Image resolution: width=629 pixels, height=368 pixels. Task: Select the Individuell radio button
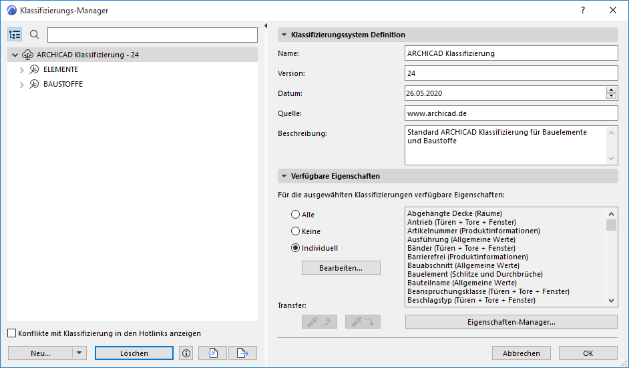coord(296,248)
